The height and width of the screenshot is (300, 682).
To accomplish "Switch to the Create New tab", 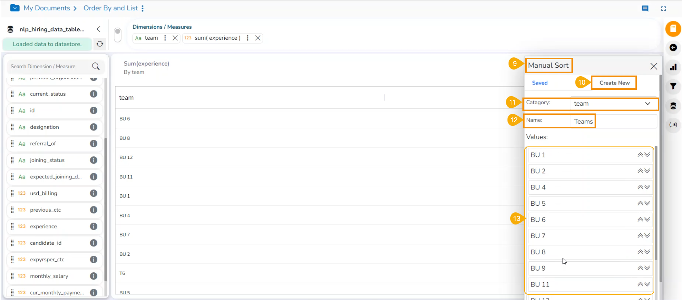I will click(x=614, y=83).
